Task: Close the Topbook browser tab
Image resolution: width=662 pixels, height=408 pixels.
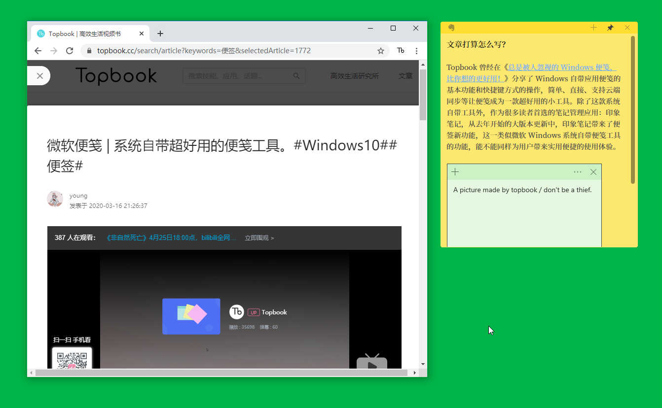Action: [142, 34]
